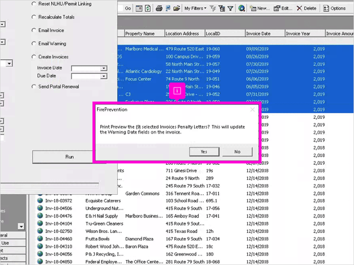Click E & H Nail Supply cell
The height and width of the screenshot is (265, 354).
tap(102, 216)
